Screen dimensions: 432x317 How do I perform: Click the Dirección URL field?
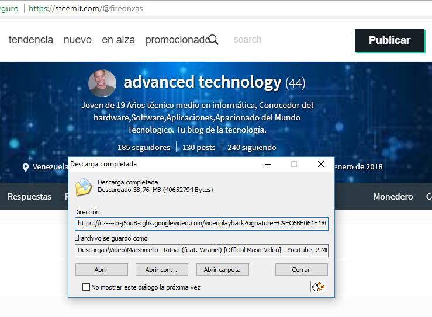(202, 224)
